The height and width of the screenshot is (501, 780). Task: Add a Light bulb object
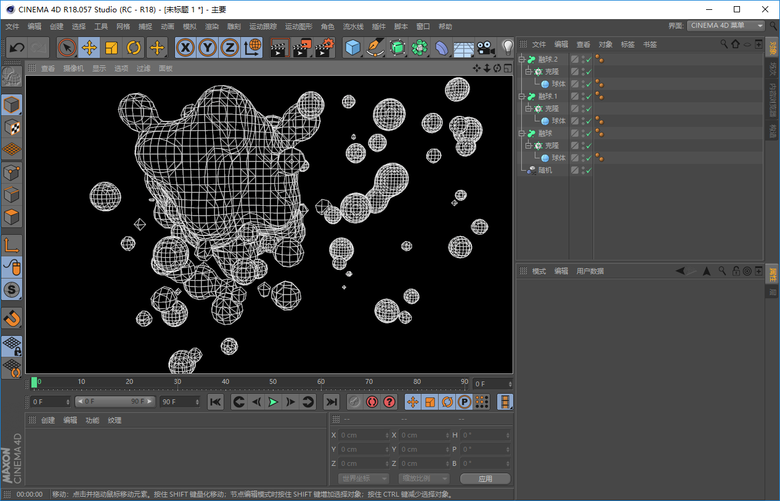[507, 47]
